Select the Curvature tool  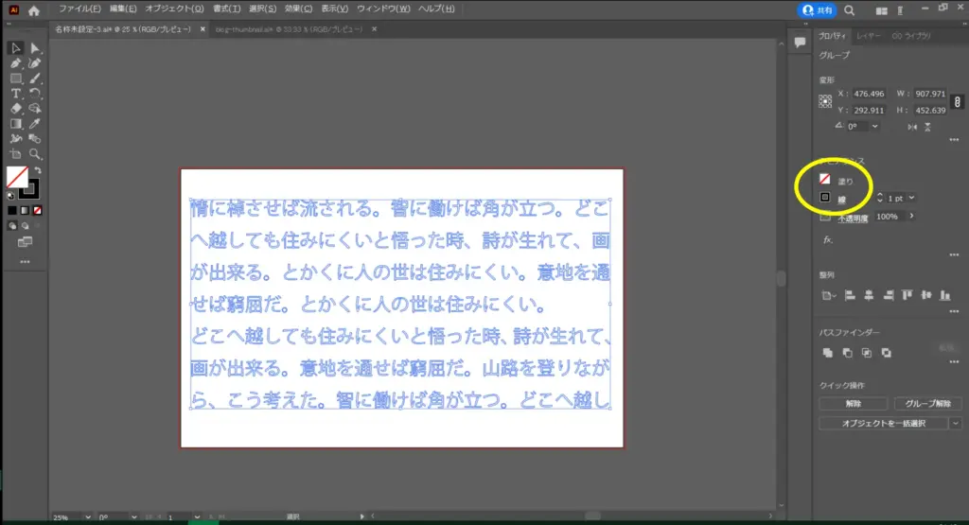pyautogui.click(x=35, y=63)
